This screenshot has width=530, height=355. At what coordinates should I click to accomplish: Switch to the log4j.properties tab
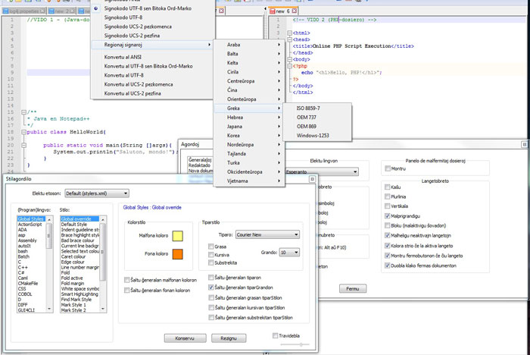pos(23,11)
